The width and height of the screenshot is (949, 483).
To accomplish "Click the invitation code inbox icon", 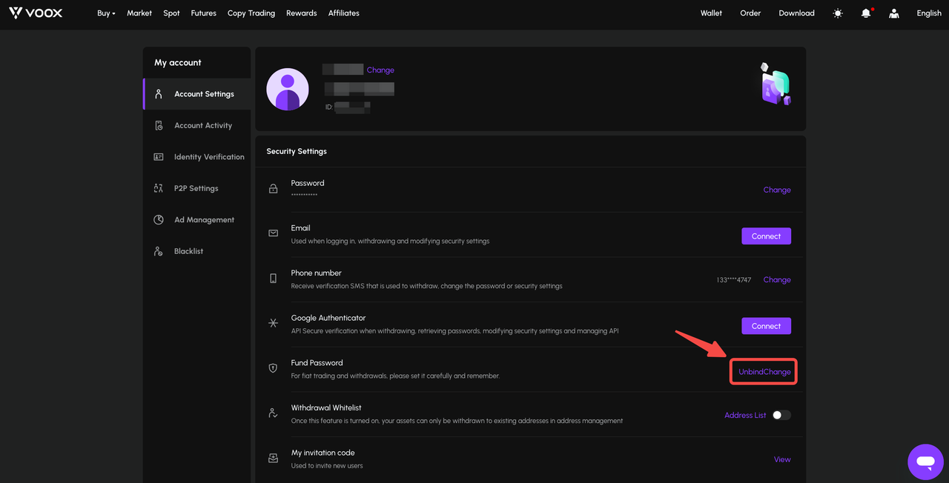I will 273,458.
